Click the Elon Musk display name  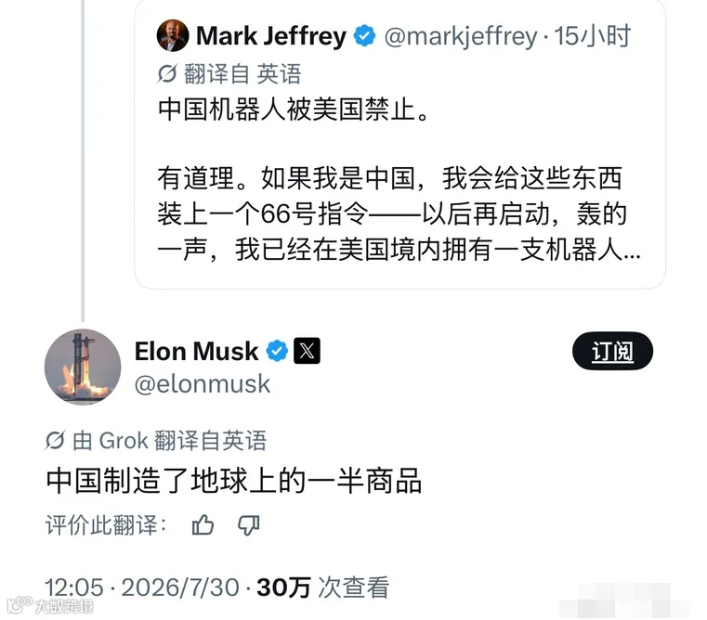click(x=197, y=351)
